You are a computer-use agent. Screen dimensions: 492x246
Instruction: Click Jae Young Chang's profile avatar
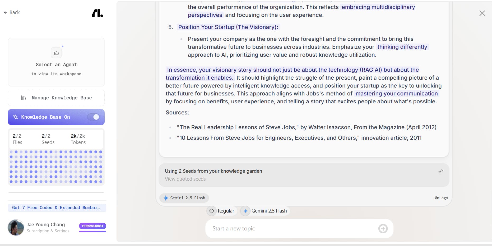(16, 227)
